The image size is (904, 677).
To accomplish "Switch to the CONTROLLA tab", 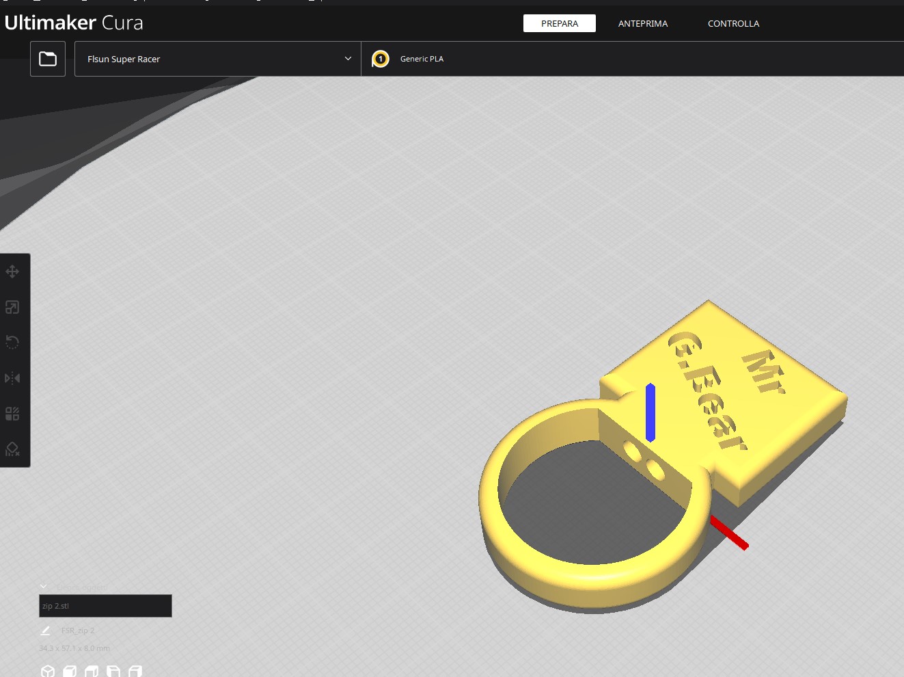I will click(733, 23).
